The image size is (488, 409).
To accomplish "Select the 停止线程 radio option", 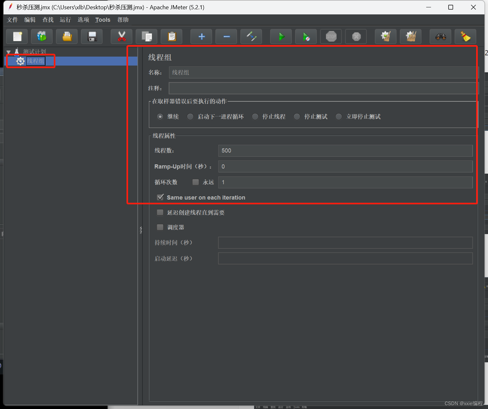I will pos(255,117).
